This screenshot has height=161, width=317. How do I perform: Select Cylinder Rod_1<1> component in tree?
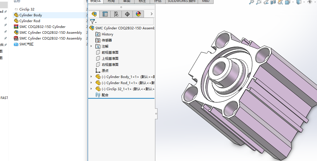point(125,83)
